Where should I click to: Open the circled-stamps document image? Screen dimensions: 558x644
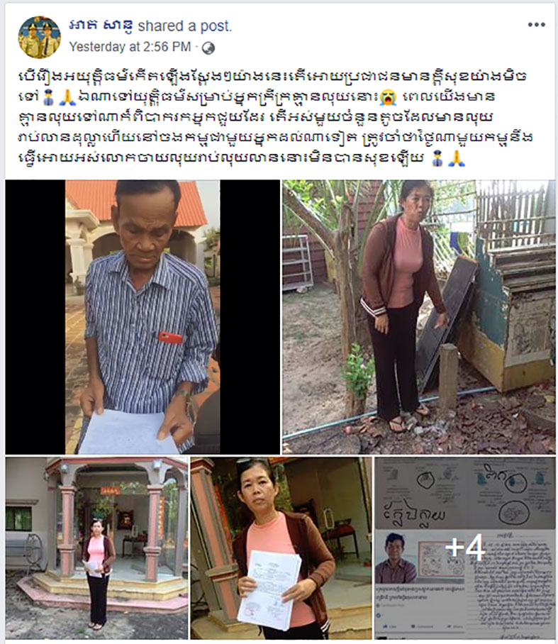click(x=465, y=493)
